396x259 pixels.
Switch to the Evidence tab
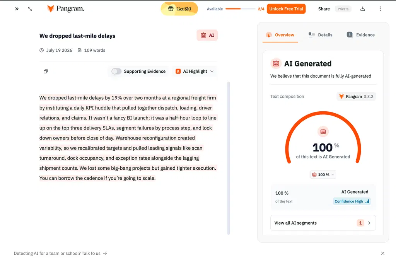click(x=361, y=35)
